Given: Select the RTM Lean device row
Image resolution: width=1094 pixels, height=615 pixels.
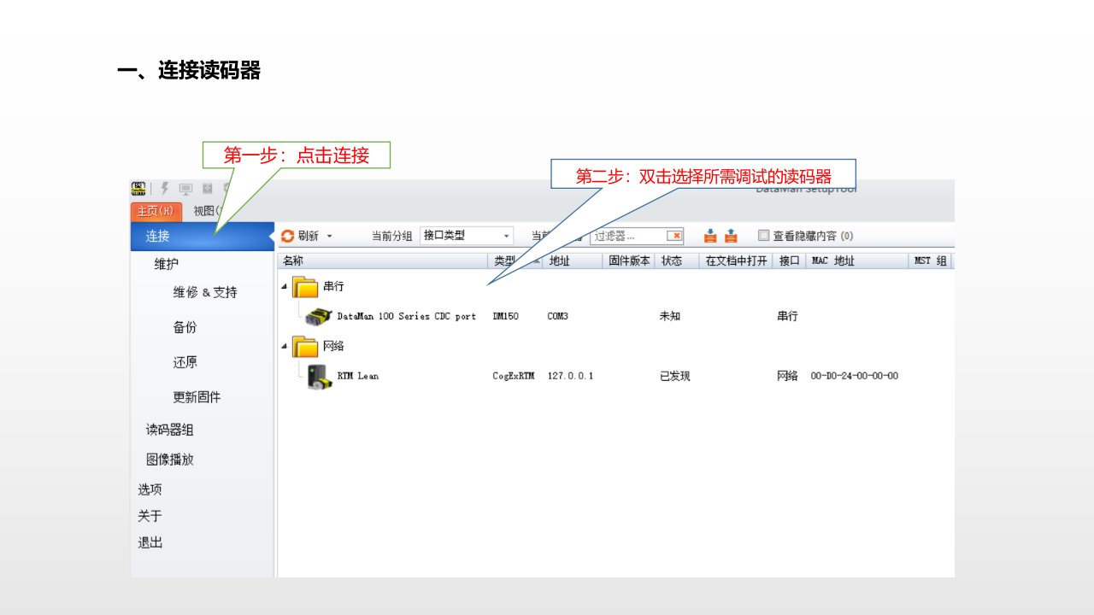Looking at the screenshot, I should click(x=615, y=376).
